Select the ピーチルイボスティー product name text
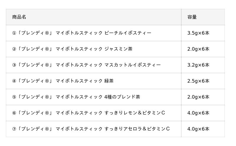This screenshot has width=236, height=146. click(x=128, y=33)
